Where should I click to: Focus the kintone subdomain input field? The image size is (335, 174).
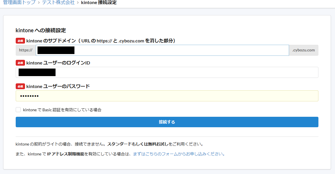coord(162,50)
